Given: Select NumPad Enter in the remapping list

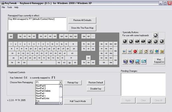Looking at the screenshot, I should point(47,98).
